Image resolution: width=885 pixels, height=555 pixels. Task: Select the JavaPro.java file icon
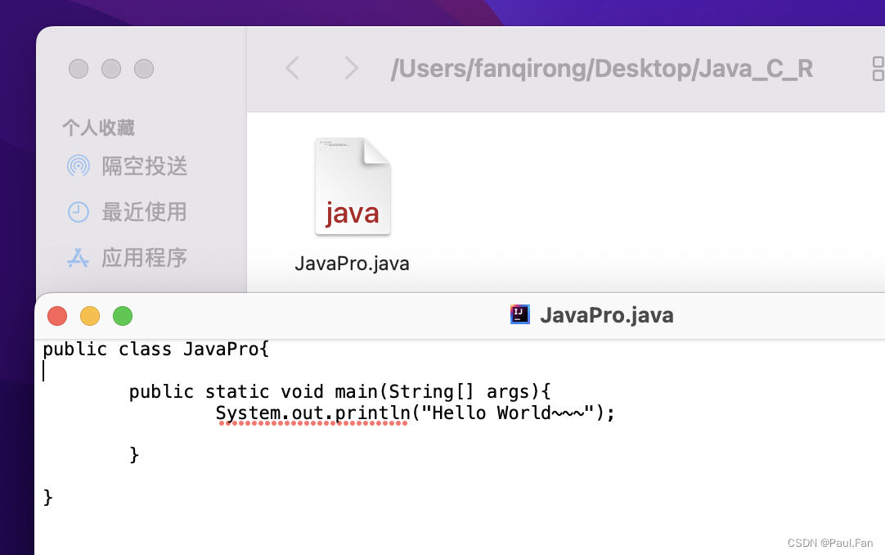(x=353, y=187)
